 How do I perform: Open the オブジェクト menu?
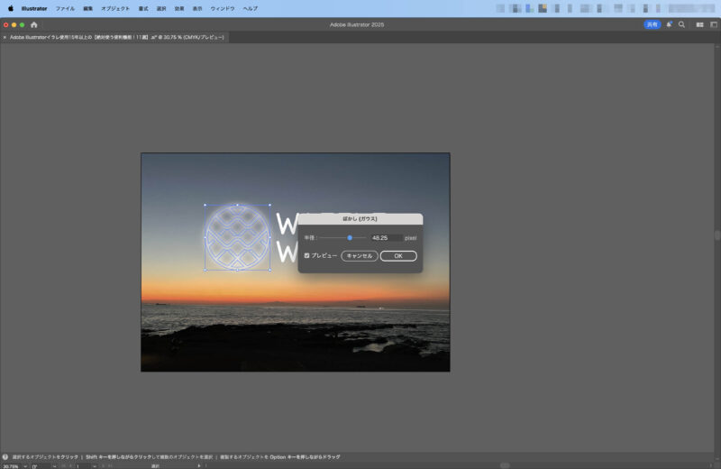[115, 7]
